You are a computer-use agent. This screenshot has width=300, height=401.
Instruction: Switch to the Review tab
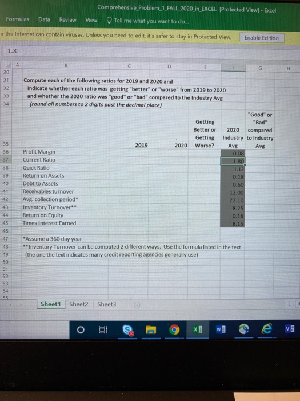pyautogui.click(x=67, y=19)
